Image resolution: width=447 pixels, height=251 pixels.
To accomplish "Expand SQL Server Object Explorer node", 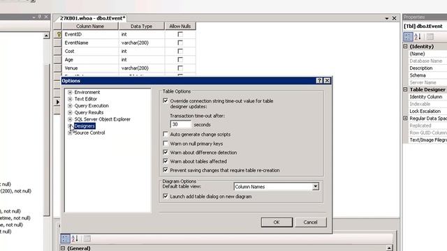I will (70, 119).
